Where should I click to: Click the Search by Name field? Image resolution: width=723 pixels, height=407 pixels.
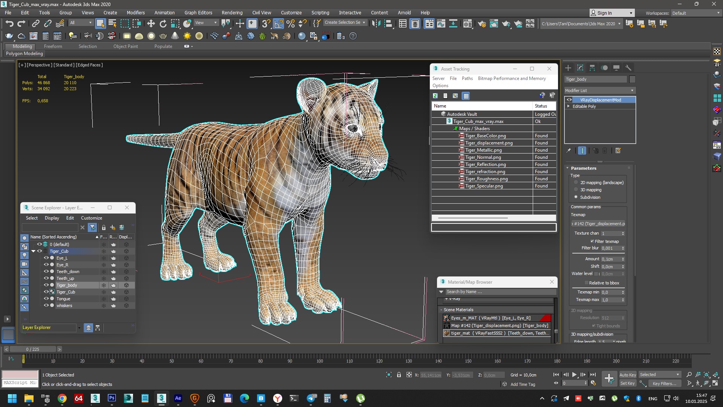(x=500, y=292)
